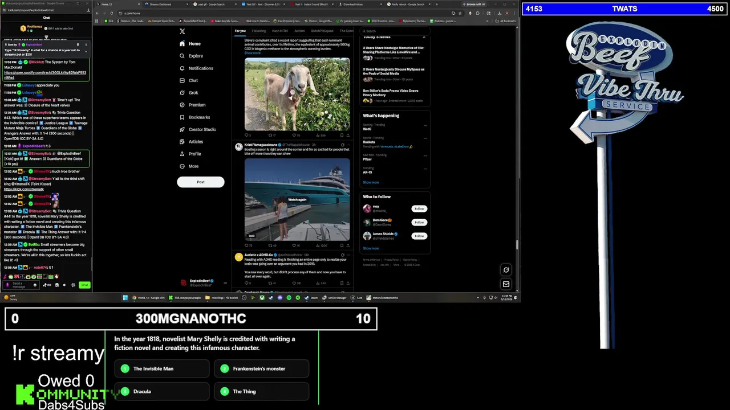The image size is (730, 410).
Task: Reply to the boating season video post
Action: 247,245
